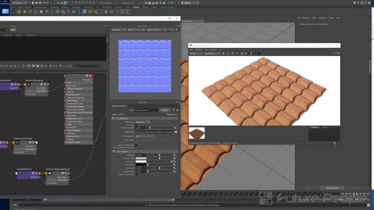Open the Color Space dropdown

pos(151,140)
